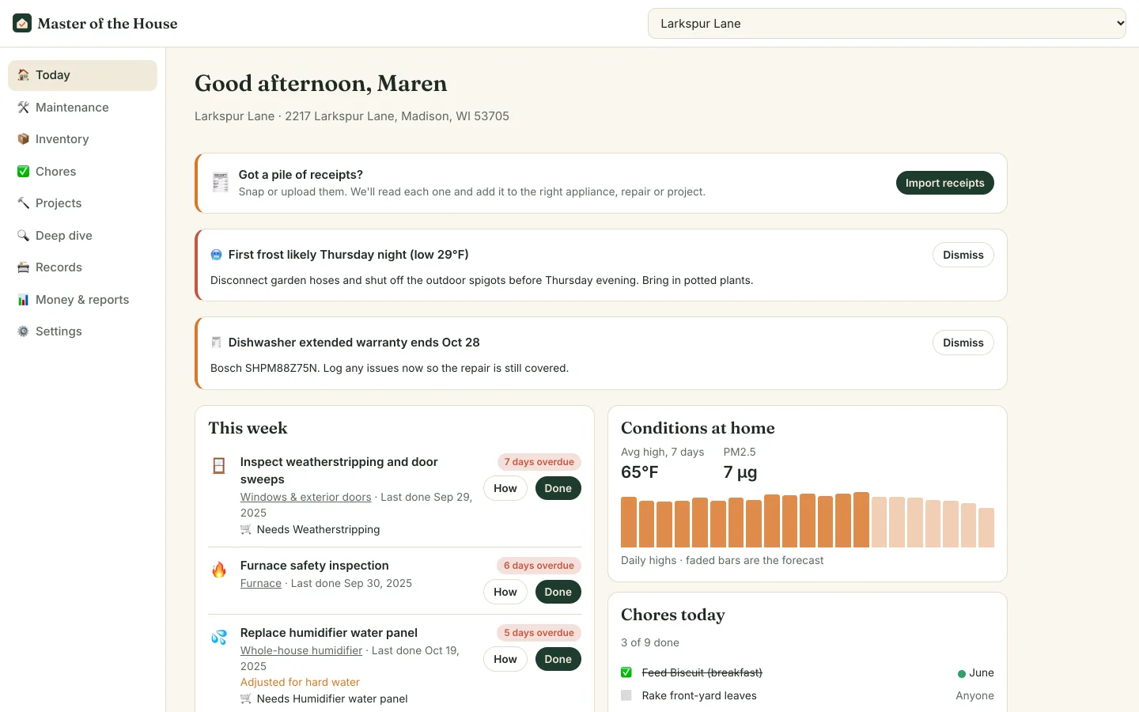Go to Inventory in the sidebar
The image size is (1139, 712).
[82, 139]
